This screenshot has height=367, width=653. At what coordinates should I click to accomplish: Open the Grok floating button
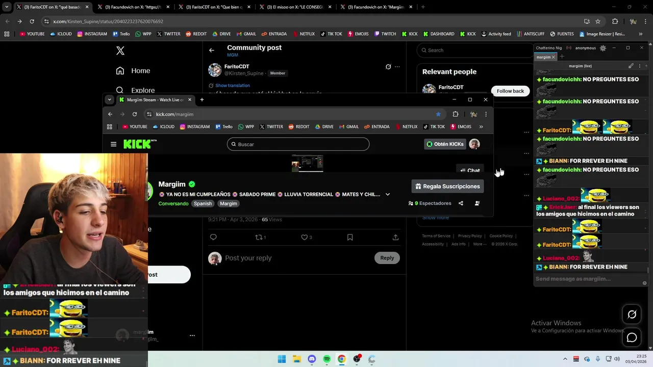[x=632, y=314]
